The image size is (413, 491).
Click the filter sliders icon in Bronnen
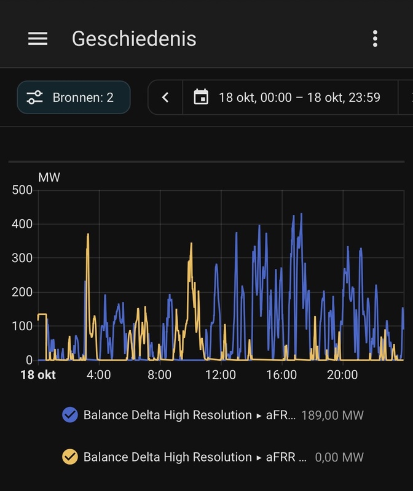tap(34, 98)
